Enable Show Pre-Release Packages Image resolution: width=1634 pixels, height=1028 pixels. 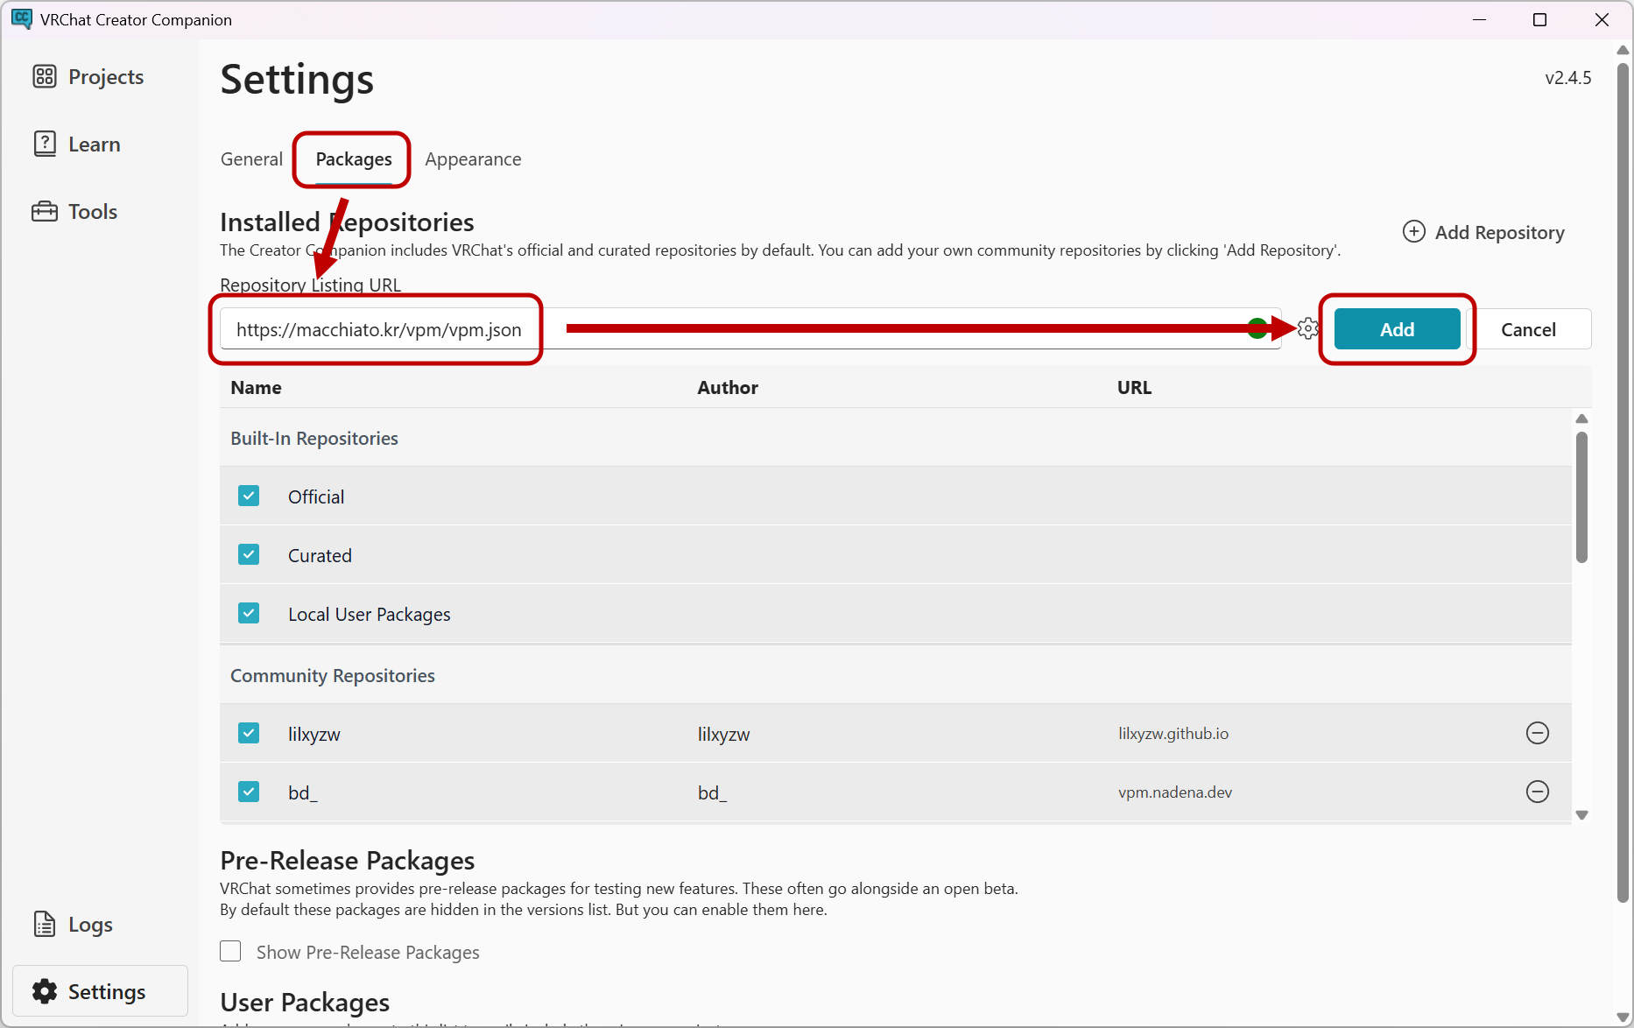230,951
